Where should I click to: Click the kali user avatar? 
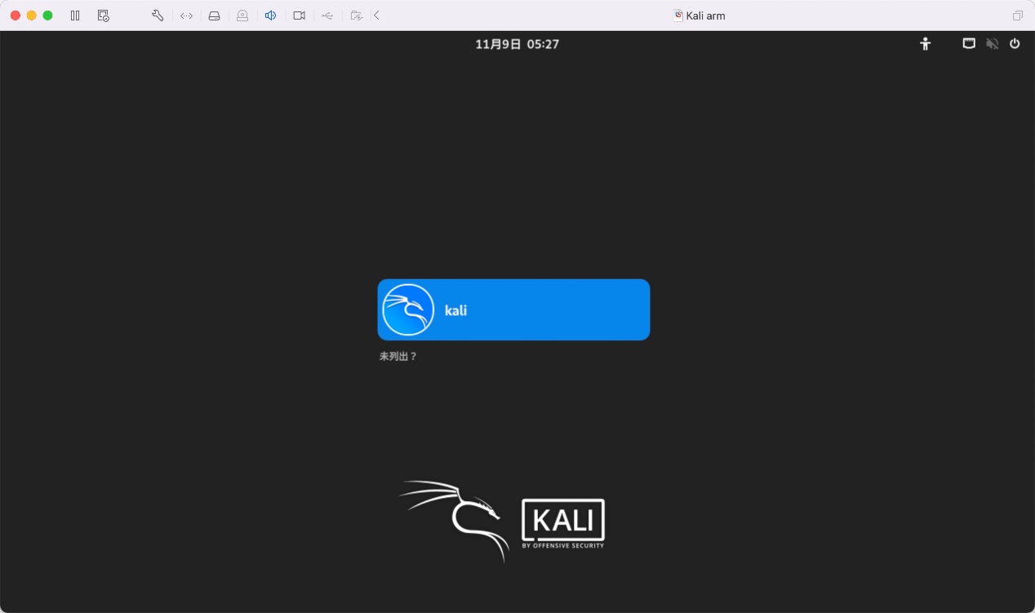coord(408,309)
